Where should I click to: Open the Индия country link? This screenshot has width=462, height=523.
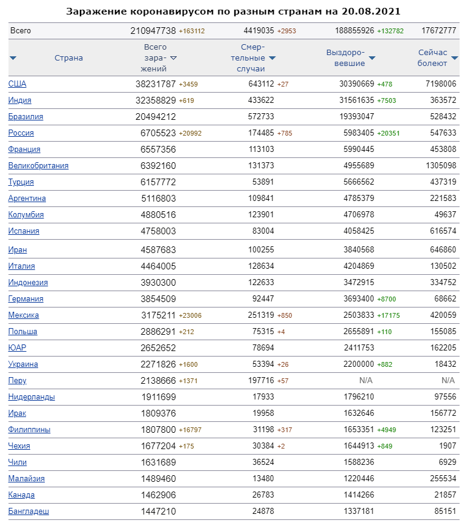20,100
